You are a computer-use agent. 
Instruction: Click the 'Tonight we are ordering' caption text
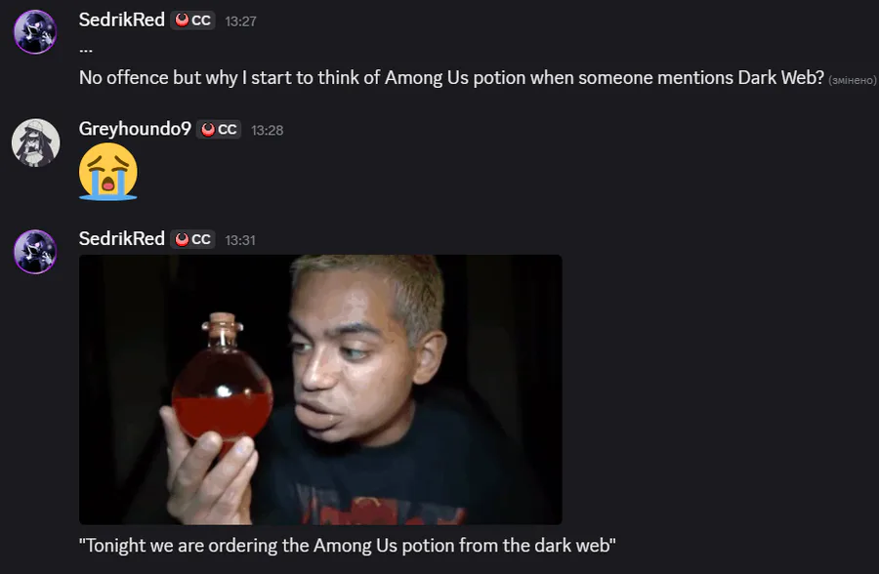coord(348,546)
